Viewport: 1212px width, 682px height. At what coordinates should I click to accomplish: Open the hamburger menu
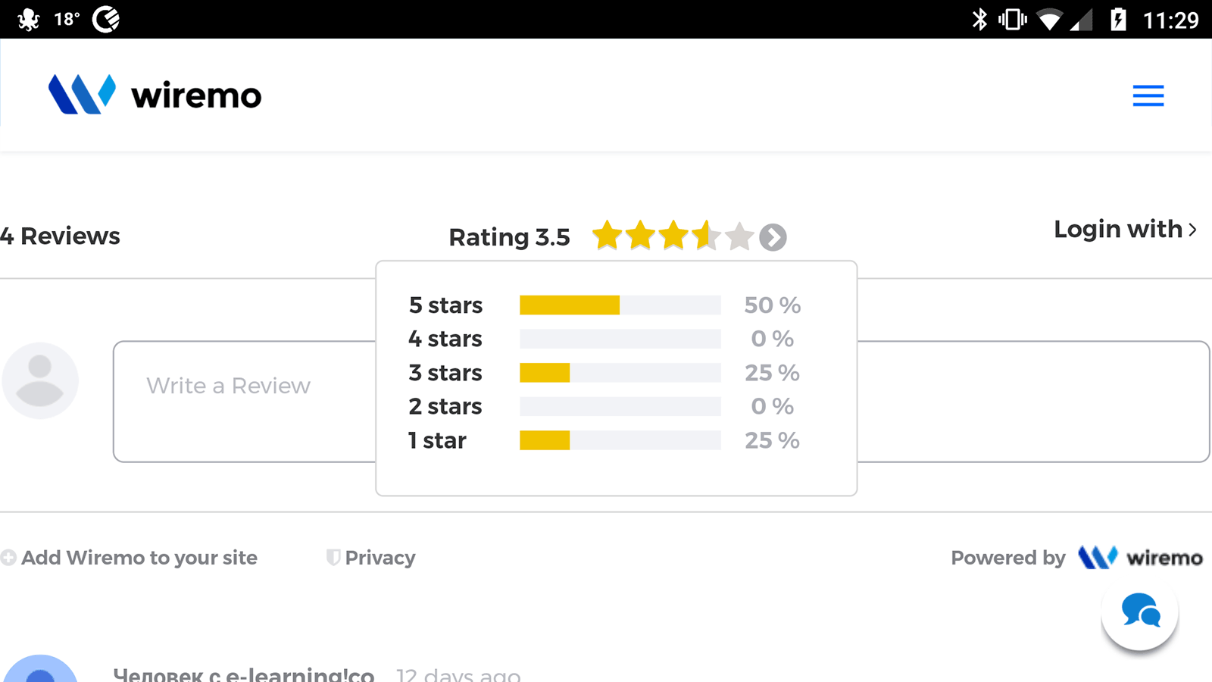1148,95
